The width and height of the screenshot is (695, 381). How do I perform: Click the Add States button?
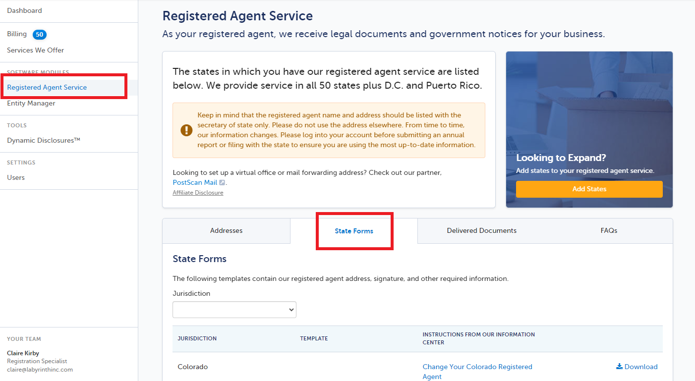coord(589,189)
